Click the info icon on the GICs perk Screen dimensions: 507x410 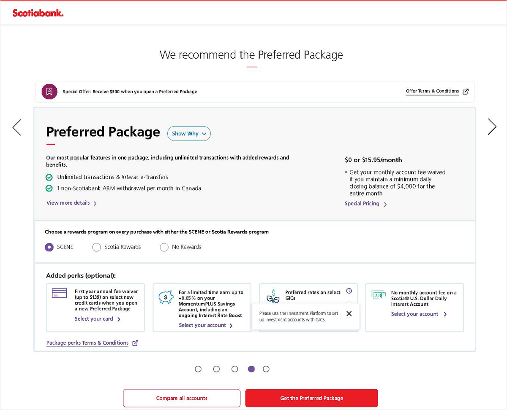tap(349, 291)
